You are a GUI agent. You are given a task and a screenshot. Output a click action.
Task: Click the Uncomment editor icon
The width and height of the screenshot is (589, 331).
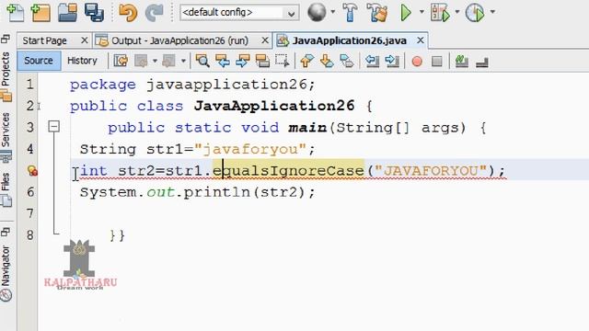click(x=462, y=62)
